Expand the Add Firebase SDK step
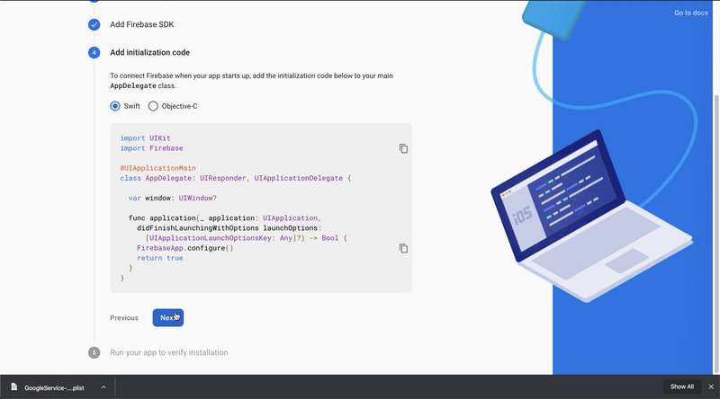This screenshot has width=720, height=399. pos(142,25)
